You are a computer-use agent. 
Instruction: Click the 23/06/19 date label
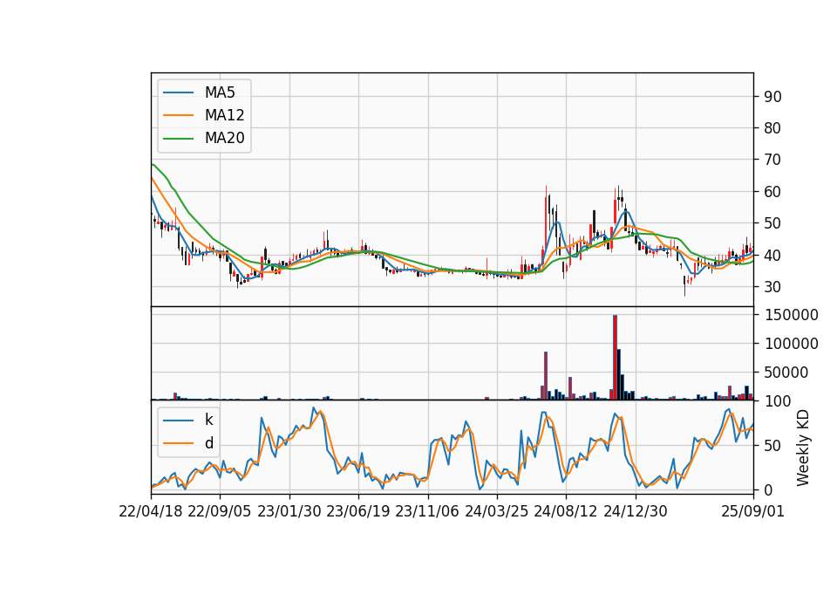pos(358,512)
